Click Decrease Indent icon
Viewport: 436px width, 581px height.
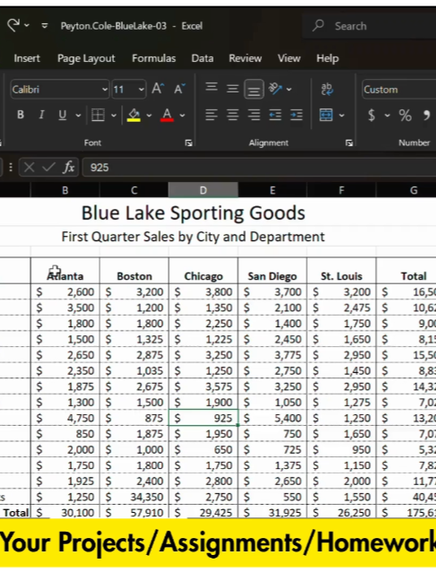275,115
